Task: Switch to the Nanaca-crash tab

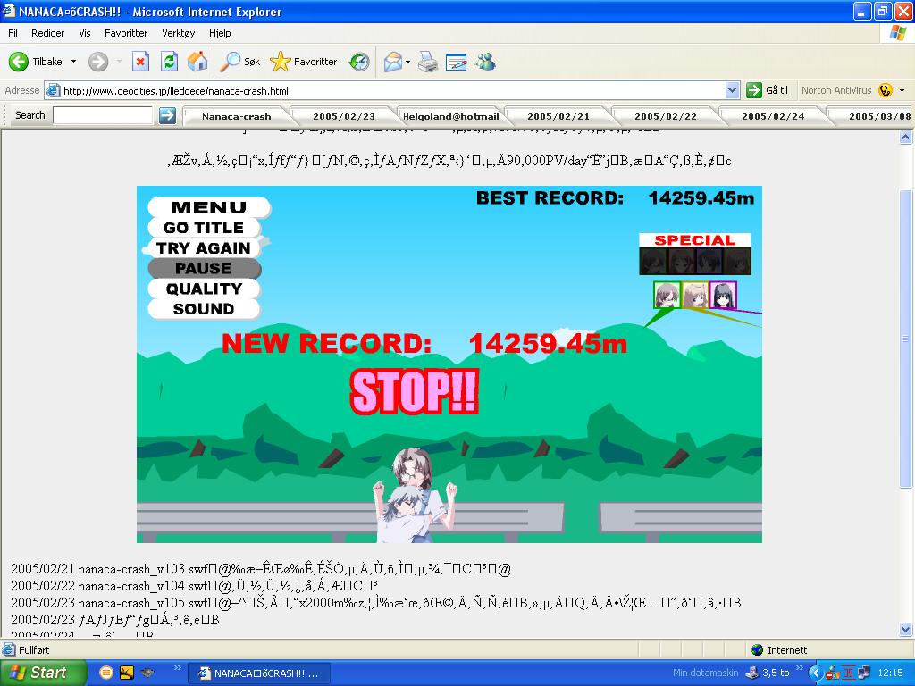Action: click(236, 116)
